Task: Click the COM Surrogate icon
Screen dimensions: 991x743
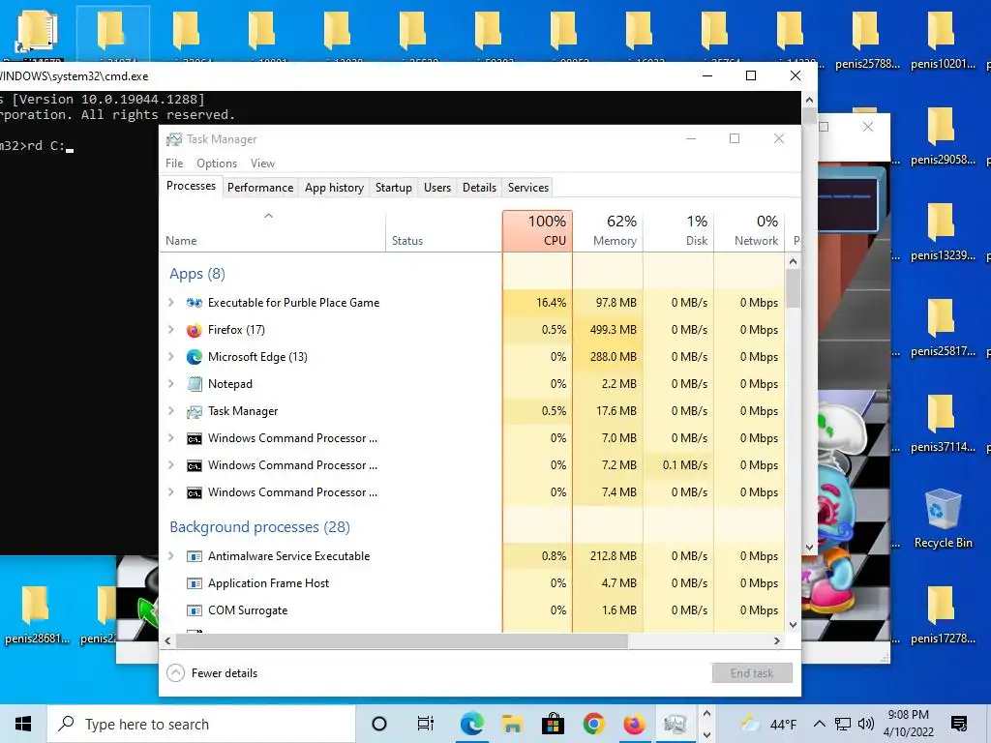Action: (x=194, y=610)
